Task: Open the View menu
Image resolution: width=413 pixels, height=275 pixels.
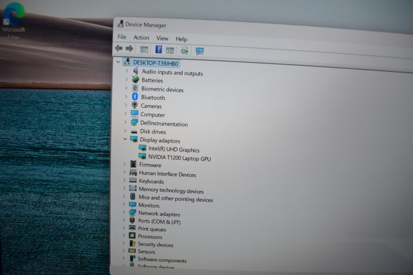Action: [x=162, y=38]
